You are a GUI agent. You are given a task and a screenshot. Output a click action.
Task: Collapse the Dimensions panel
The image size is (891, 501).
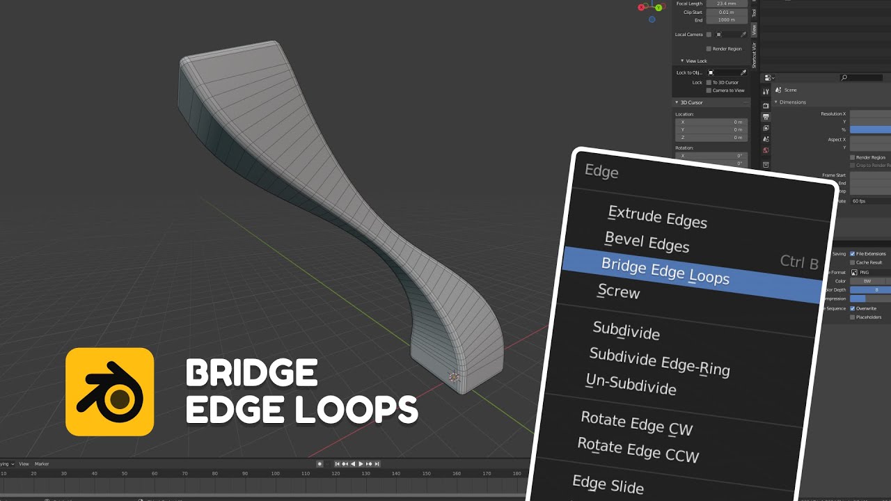click(x=775, y=102)
